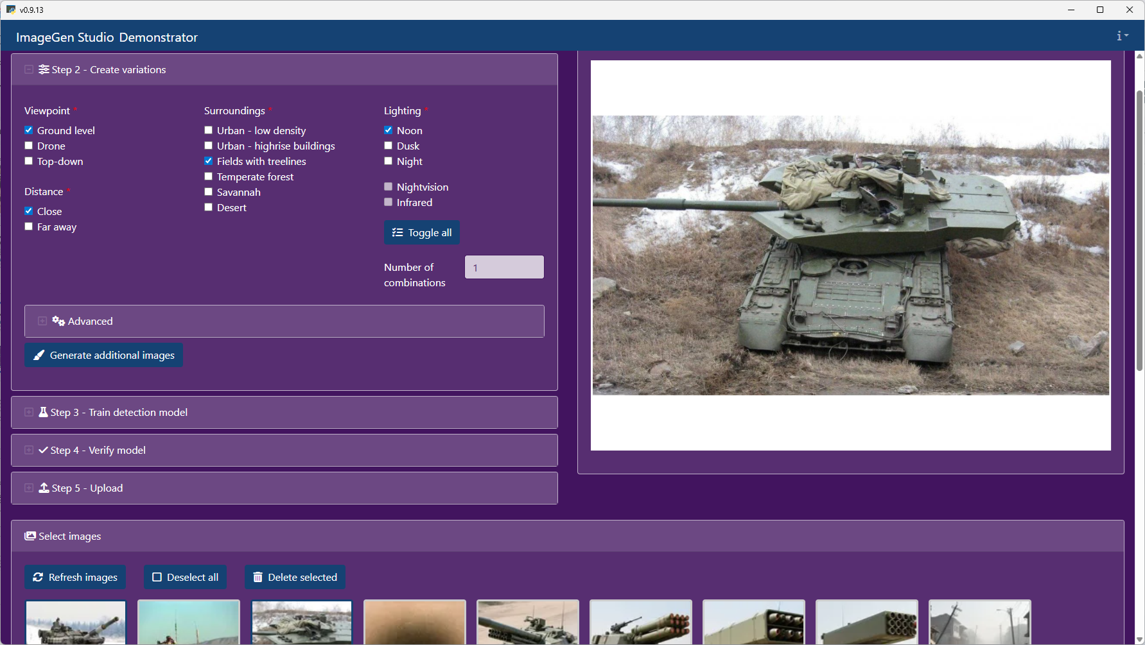Check the Desert surroundings option
This screenshot has height=645, width=1145.
(209, 207)
